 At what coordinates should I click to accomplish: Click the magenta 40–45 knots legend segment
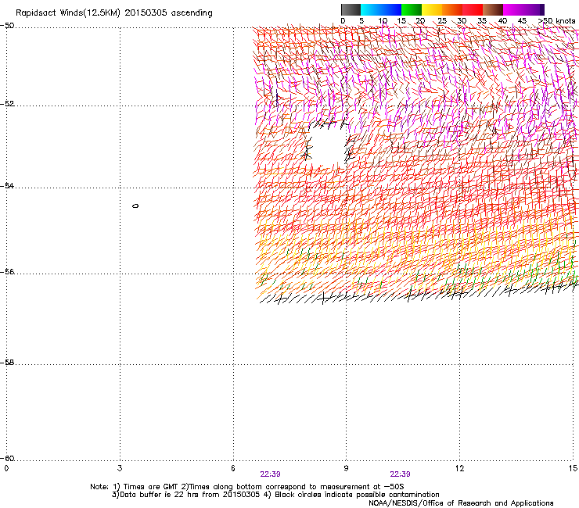click(x=513, y=9)
